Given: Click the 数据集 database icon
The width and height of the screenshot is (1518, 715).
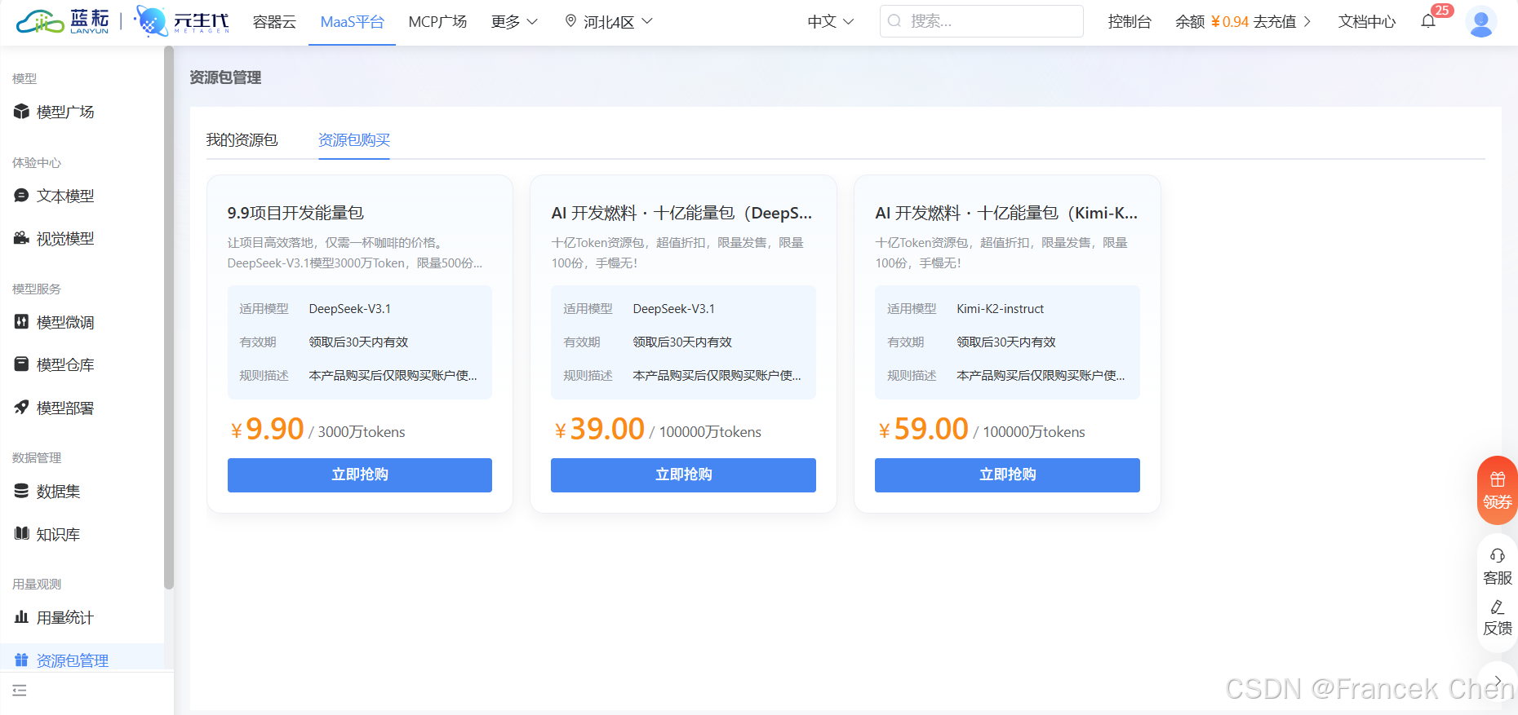Looking at the screenshot, I should coord(22,491).
